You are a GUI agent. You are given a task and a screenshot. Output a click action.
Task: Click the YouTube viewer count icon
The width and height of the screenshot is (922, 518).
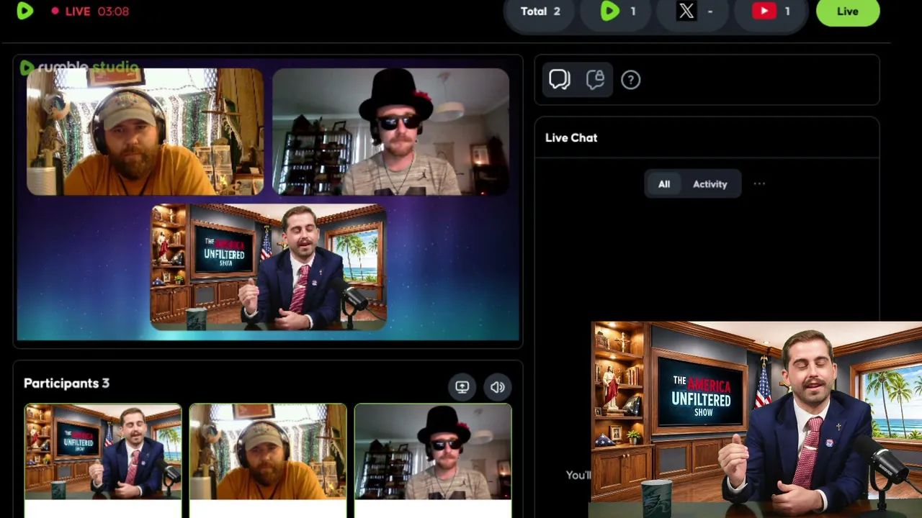click(764, 12)
